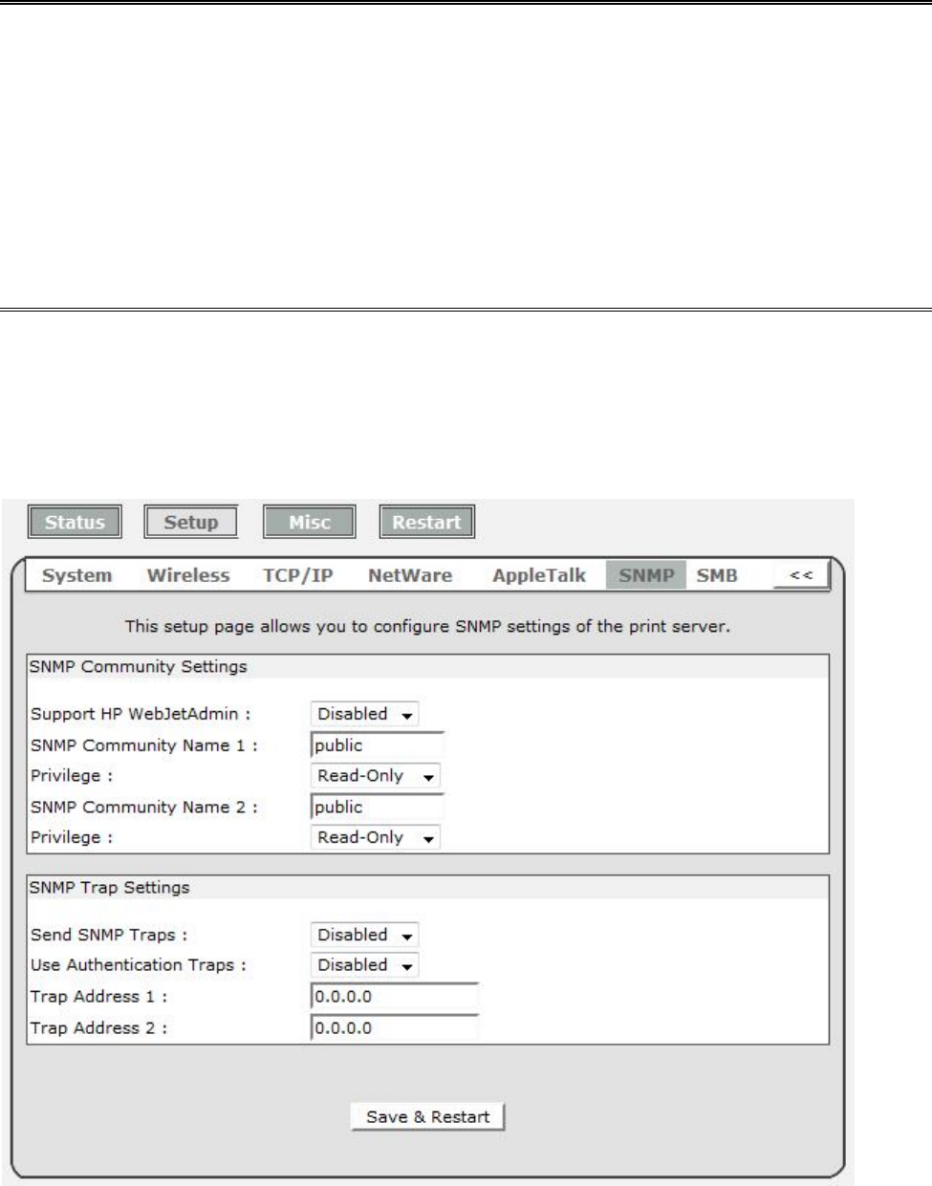
Task: Click the SNMP Trap Settings heading
Action: tap(110, 887)
